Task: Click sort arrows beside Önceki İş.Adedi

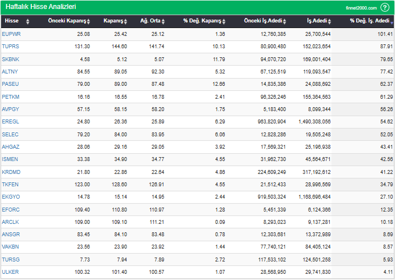Action: (x=285, y=21)
